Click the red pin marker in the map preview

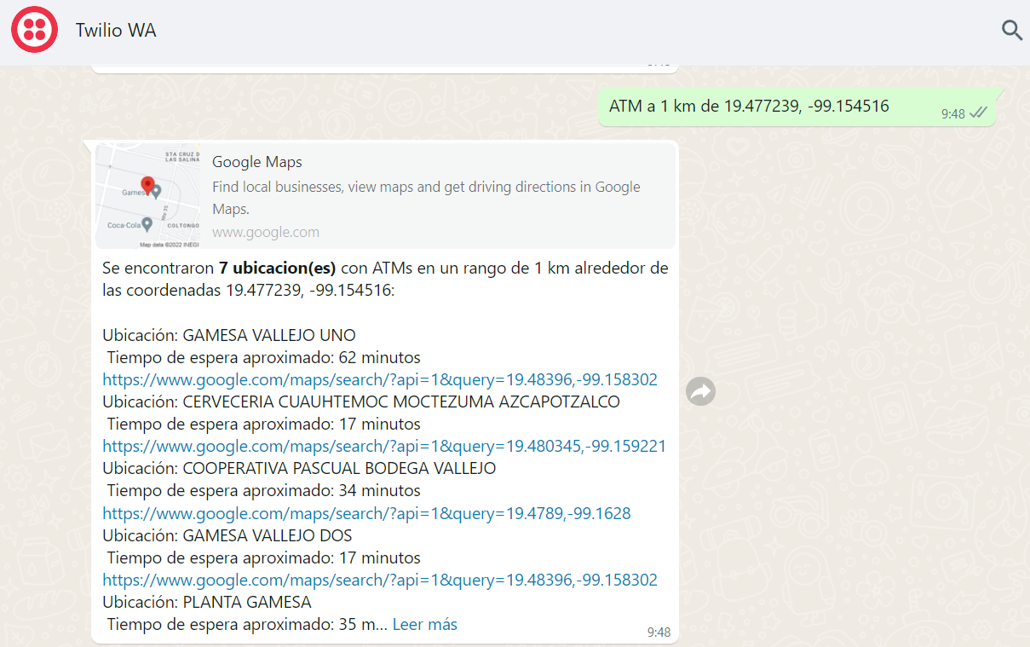149,184
